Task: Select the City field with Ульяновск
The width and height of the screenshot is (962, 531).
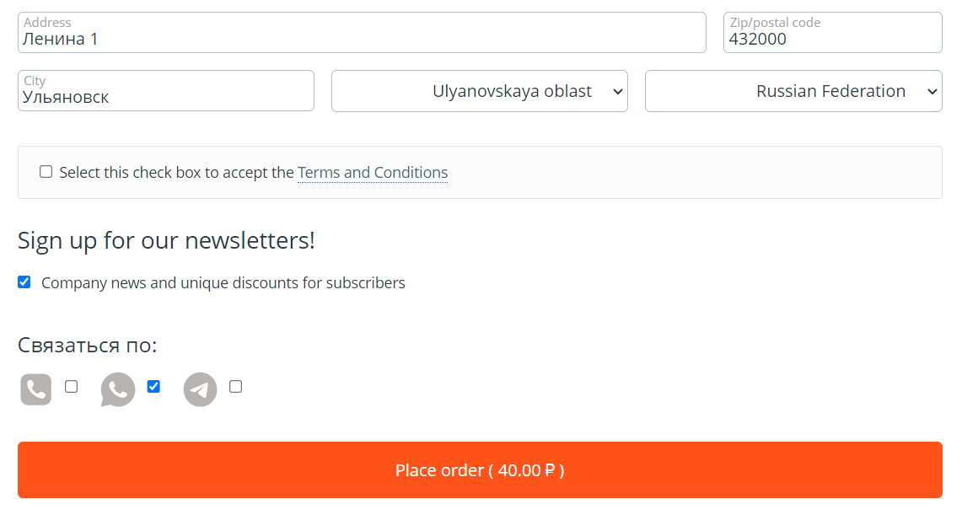Action: click(166, 97)
